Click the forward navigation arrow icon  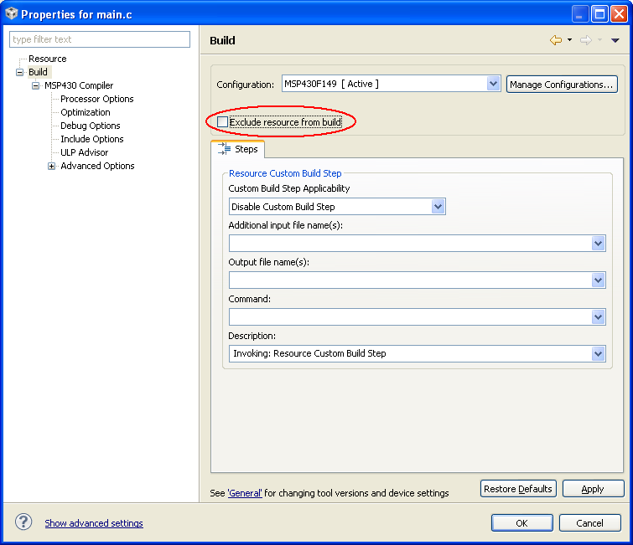pyautogui.click(x=585, y=40)
